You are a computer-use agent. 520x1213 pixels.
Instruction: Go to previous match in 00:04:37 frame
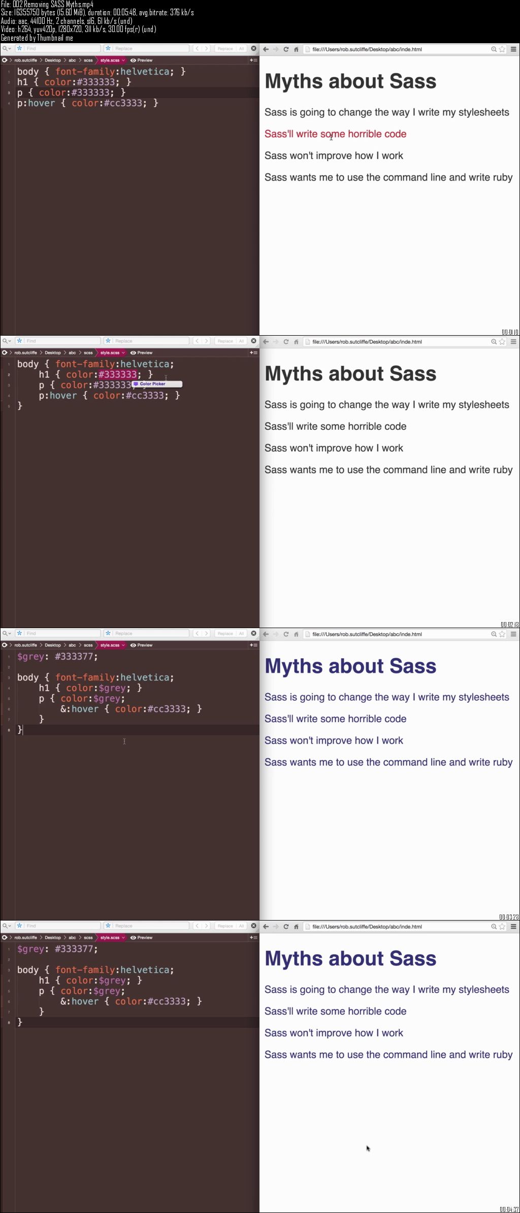click(197, 926)
